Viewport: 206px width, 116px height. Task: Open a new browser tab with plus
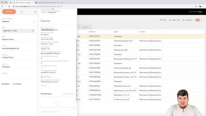62,3
